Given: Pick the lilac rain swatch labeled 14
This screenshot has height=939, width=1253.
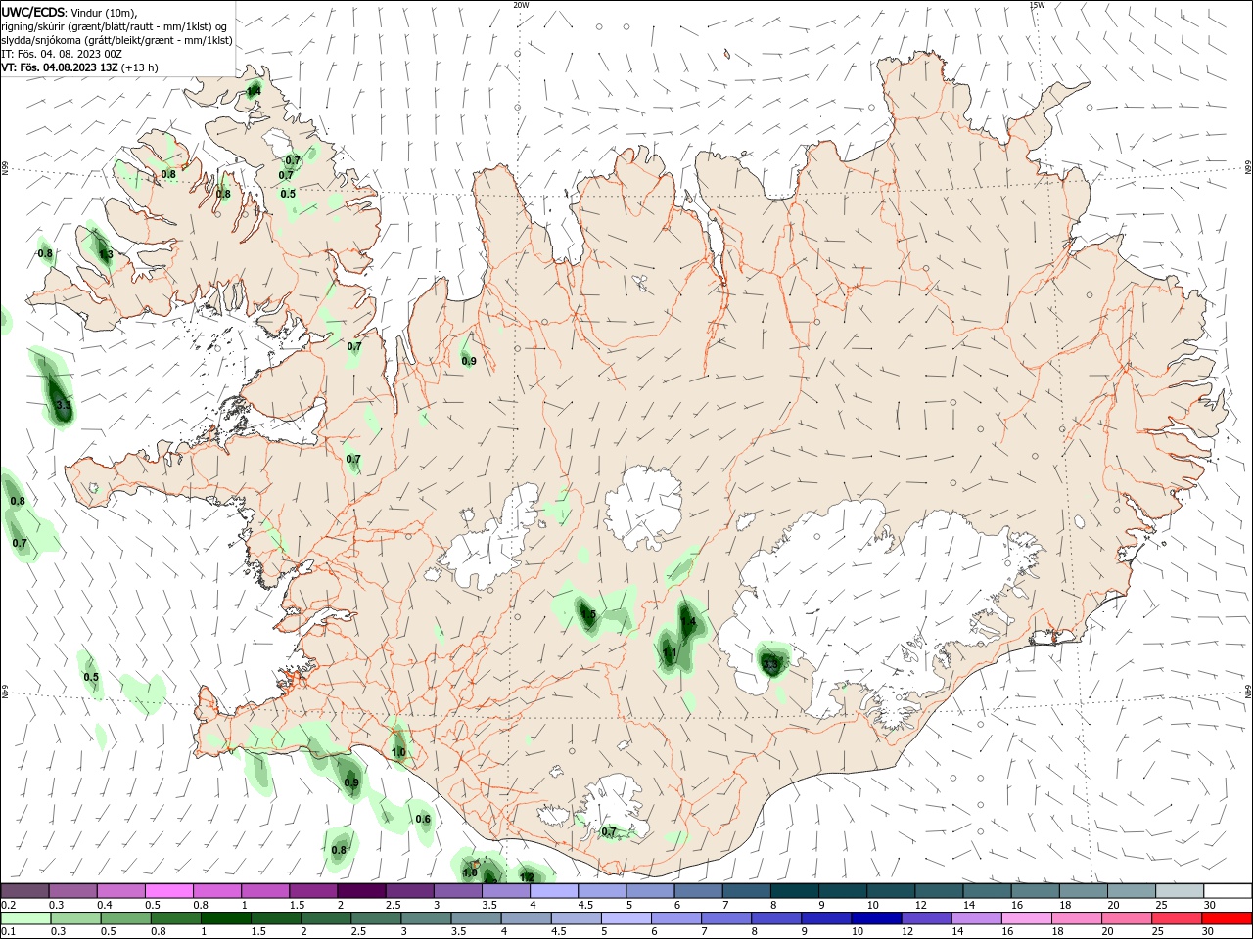Looking at the screenshot, I should click(975, 918).
